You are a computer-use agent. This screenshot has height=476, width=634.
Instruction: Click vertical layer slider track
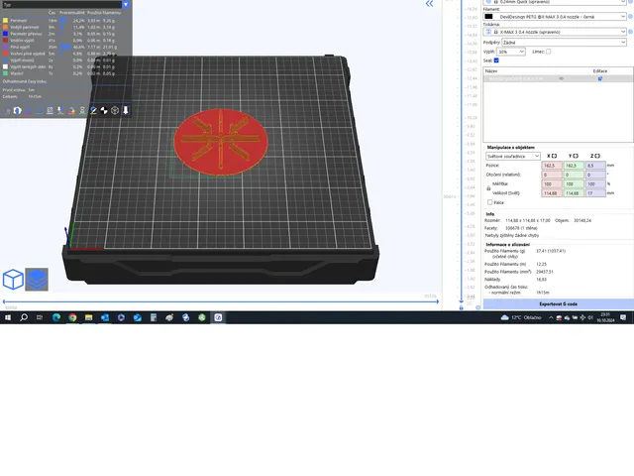click(x=462, y=154)
